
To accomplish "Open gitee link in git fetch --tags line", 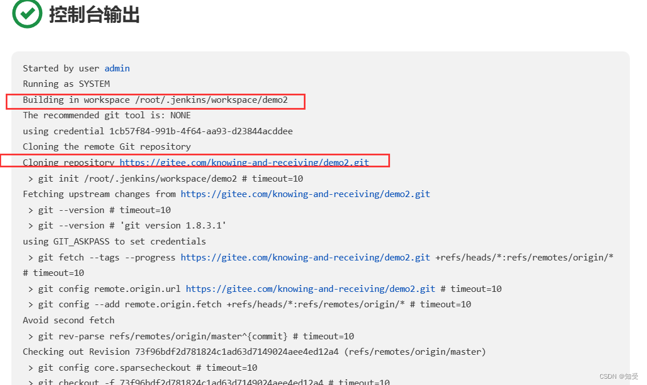I will tap(306, 258).
